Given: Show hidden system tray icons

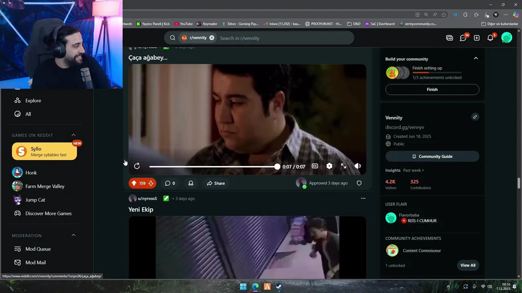Looking at the screenshot, I should (448, 286).
